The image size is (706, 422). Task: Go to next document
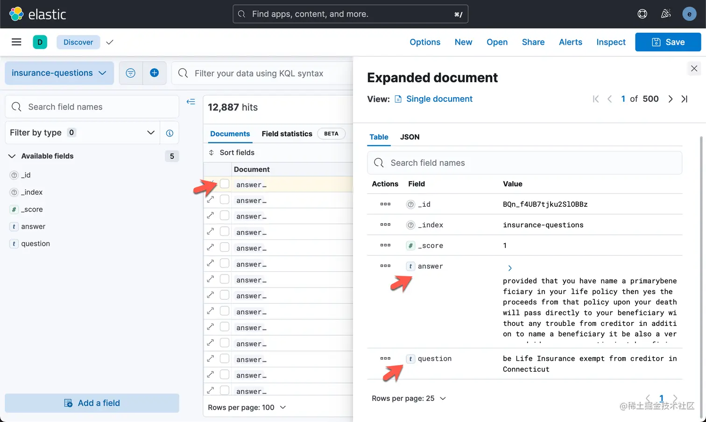671,99
